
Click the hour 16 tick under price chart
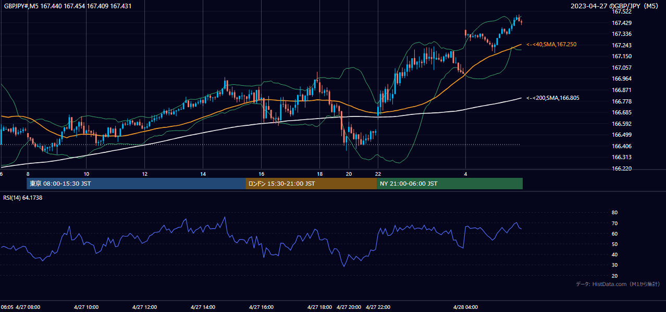click(262, 174)
